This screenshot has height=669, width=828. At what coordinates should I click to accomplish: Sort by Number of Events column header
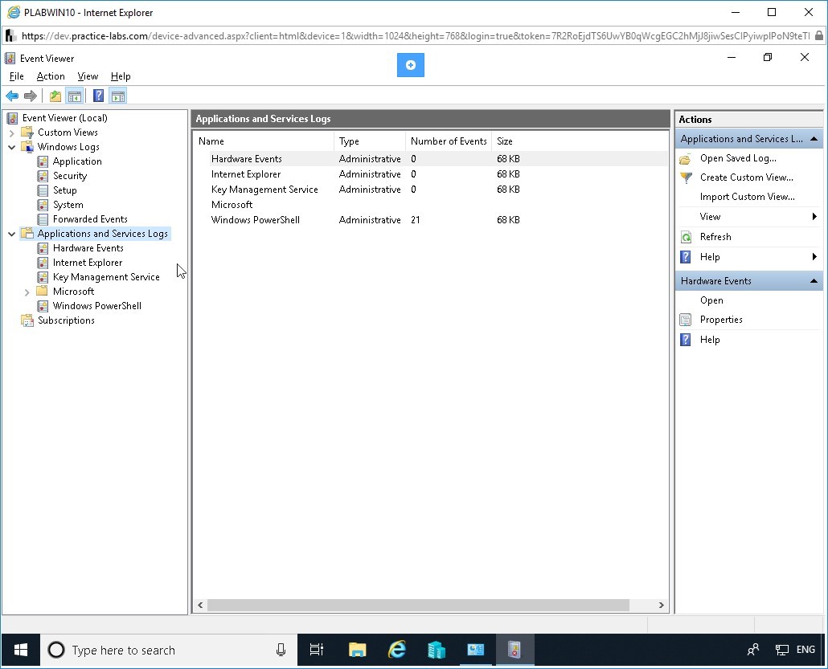[x=449, y=141]
